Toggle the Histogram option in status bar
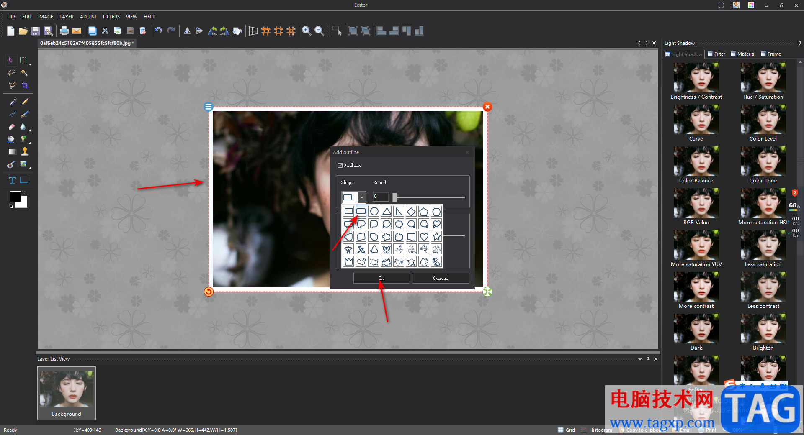The height and width of the screenshot is (435, 804). [x=597, y=430]
